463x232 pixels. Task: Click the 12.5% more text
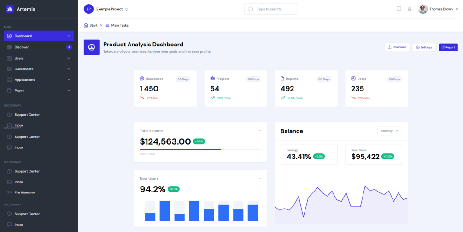point(295,98)
